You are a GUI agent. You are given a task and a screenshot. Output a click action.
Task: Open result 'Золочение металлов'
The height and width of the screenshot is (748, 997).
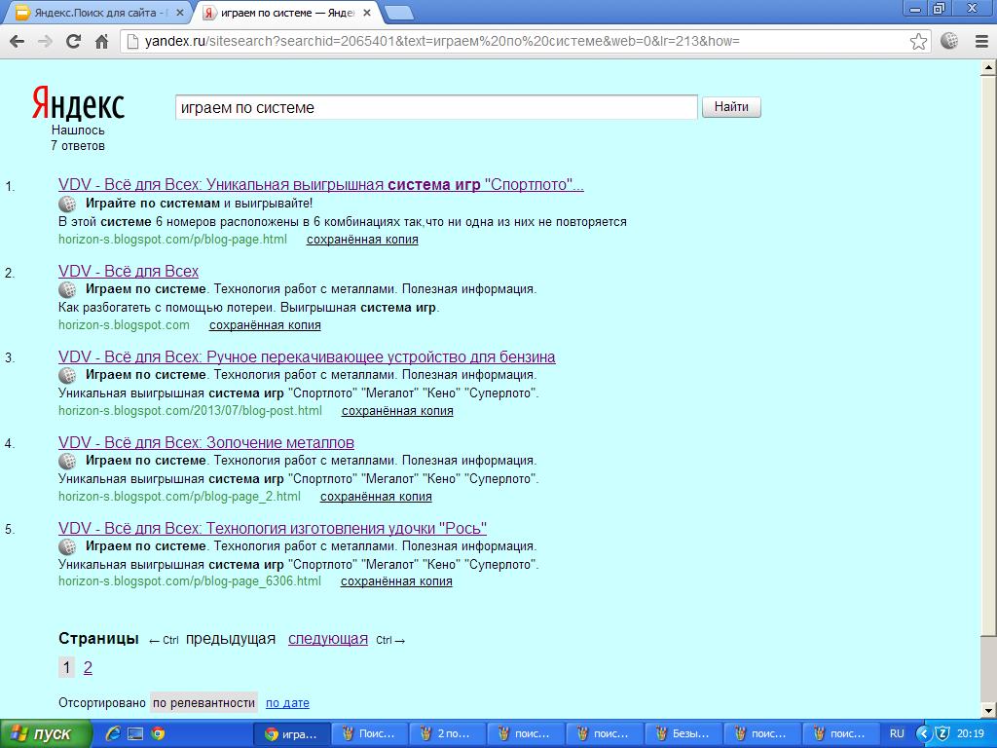tap(206, 443)
